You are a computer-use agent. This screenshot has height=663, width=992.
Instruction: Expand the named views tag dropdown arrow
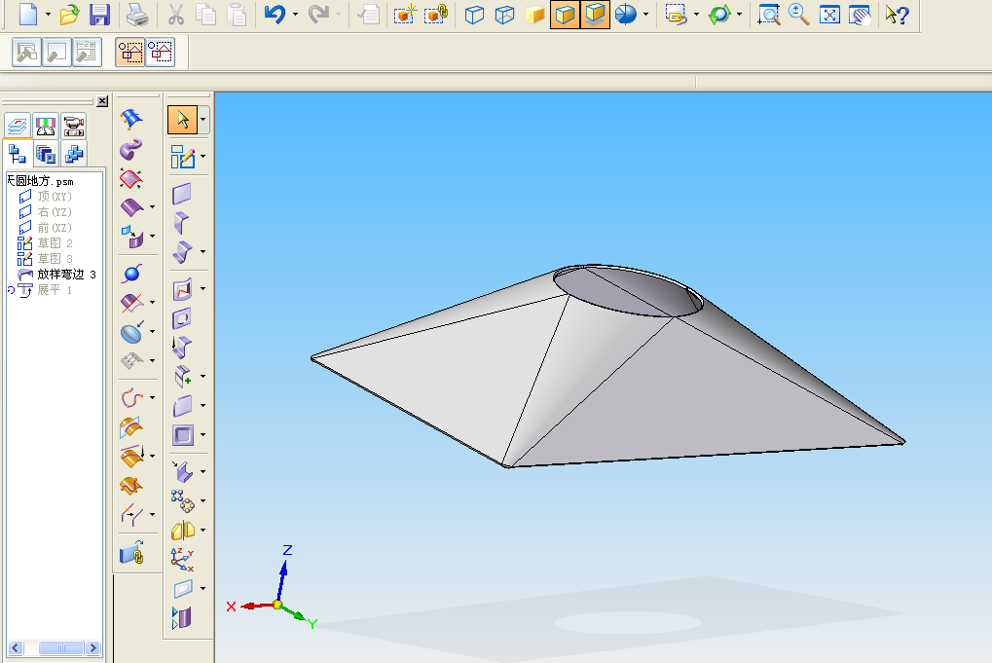(696, 14)
